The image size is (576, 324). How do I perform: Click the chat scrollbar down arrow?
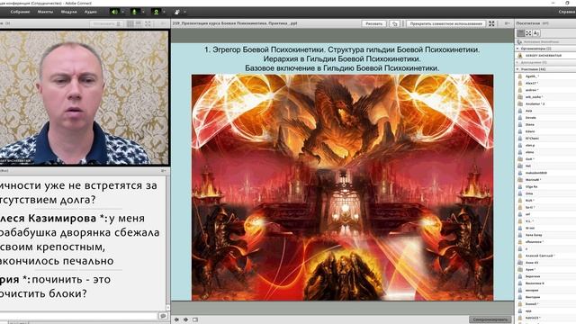pyautogui.click(x=168, y=308)
